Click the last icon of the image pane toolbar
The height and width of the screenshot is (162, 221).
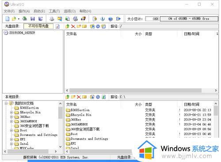[x=103, y=26]
